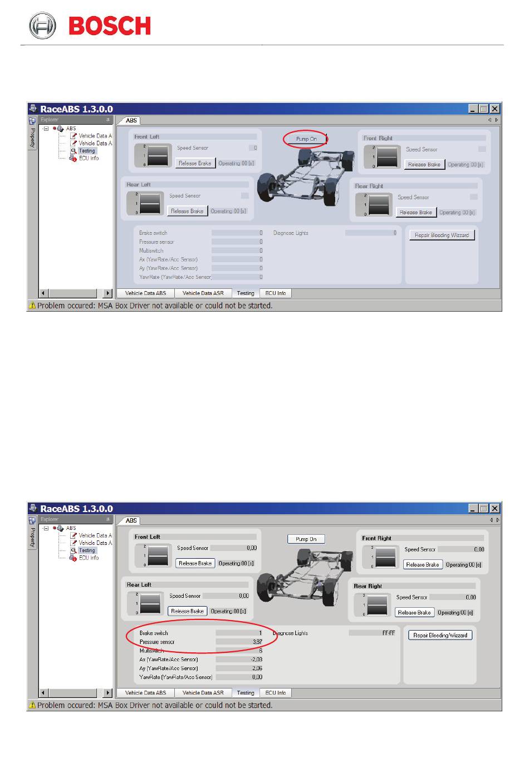Upper Explorer: click Testing magnifier icon
This screenshot has width=529, height=772.
(73, 151)
